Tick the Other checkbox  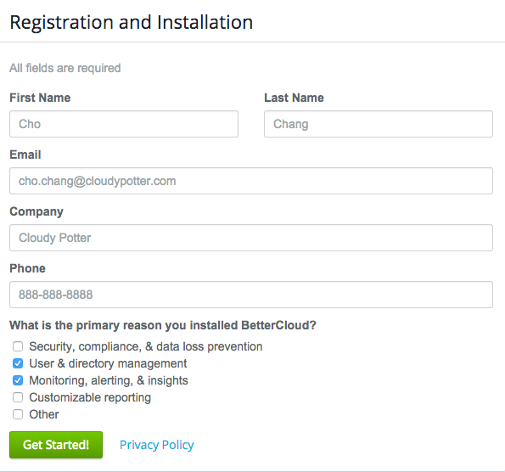18,414
